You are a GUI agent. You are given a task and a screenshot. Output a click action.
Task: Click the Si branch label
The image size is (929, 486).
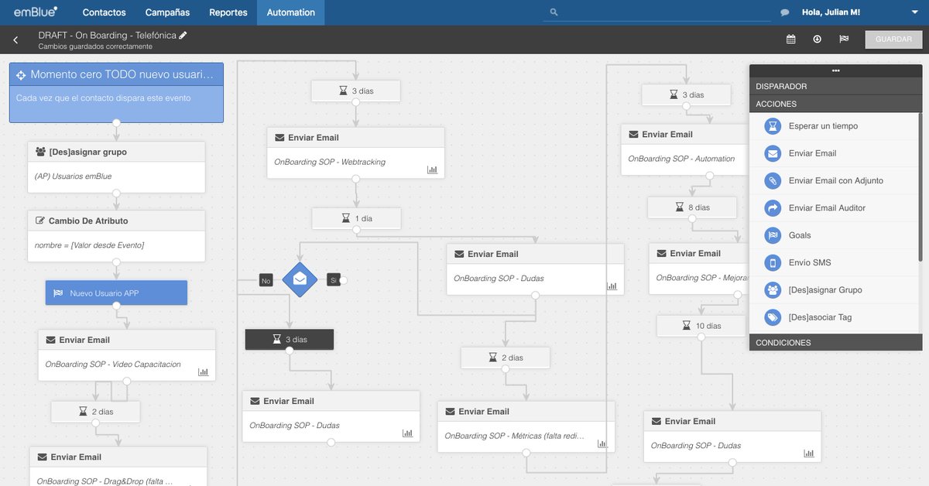pos(334,280)
